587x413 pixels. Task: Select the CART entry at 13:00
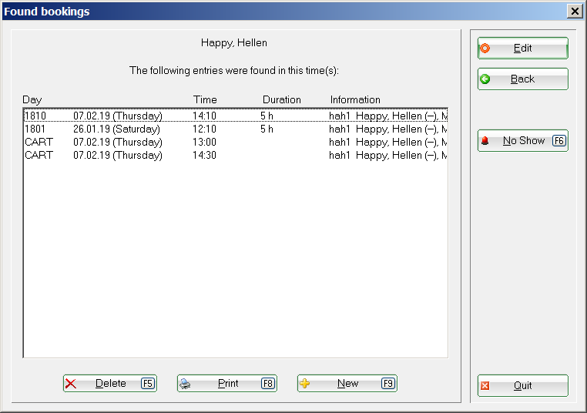(x=236, y=142)
